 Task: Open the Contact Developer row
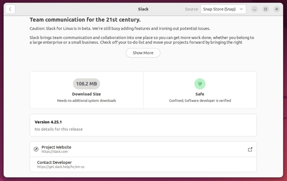coord(143,165)
